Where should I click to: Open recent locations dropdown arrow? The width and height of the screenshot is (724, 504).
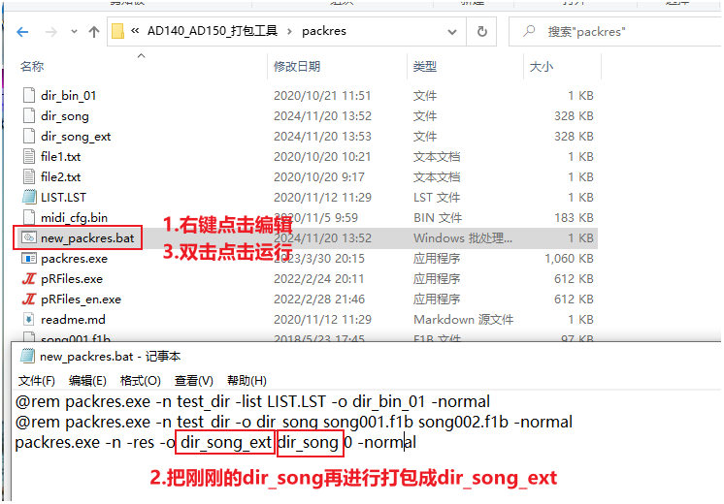74,32
